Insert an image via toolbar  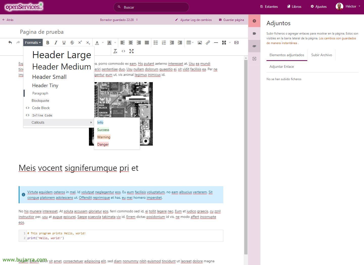click(x=200, y=43)
